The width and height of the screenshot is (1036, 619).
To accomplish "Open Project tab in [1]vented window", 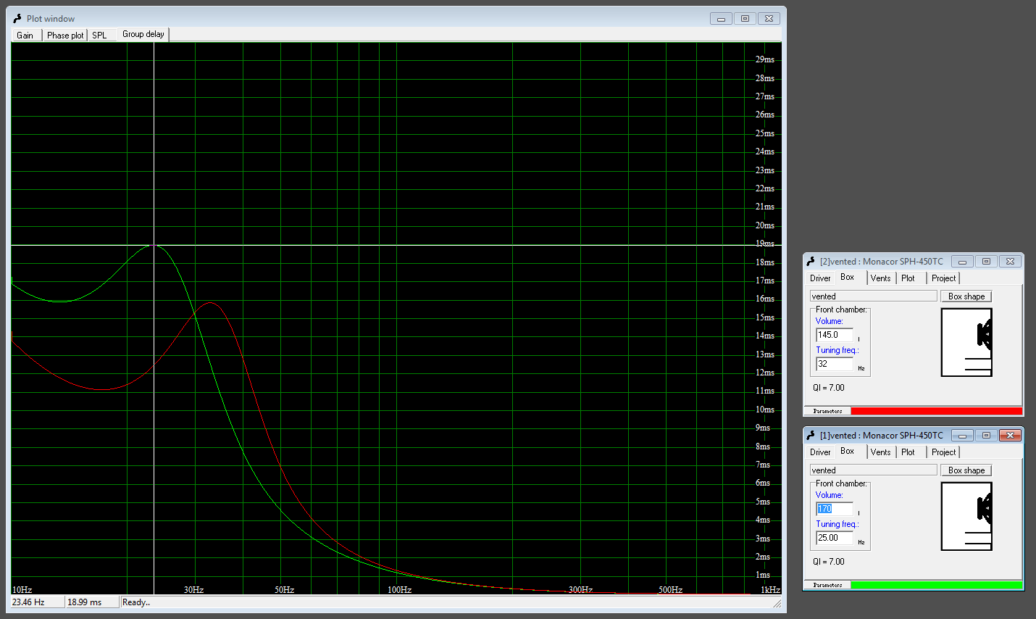I will click(944, 452).
